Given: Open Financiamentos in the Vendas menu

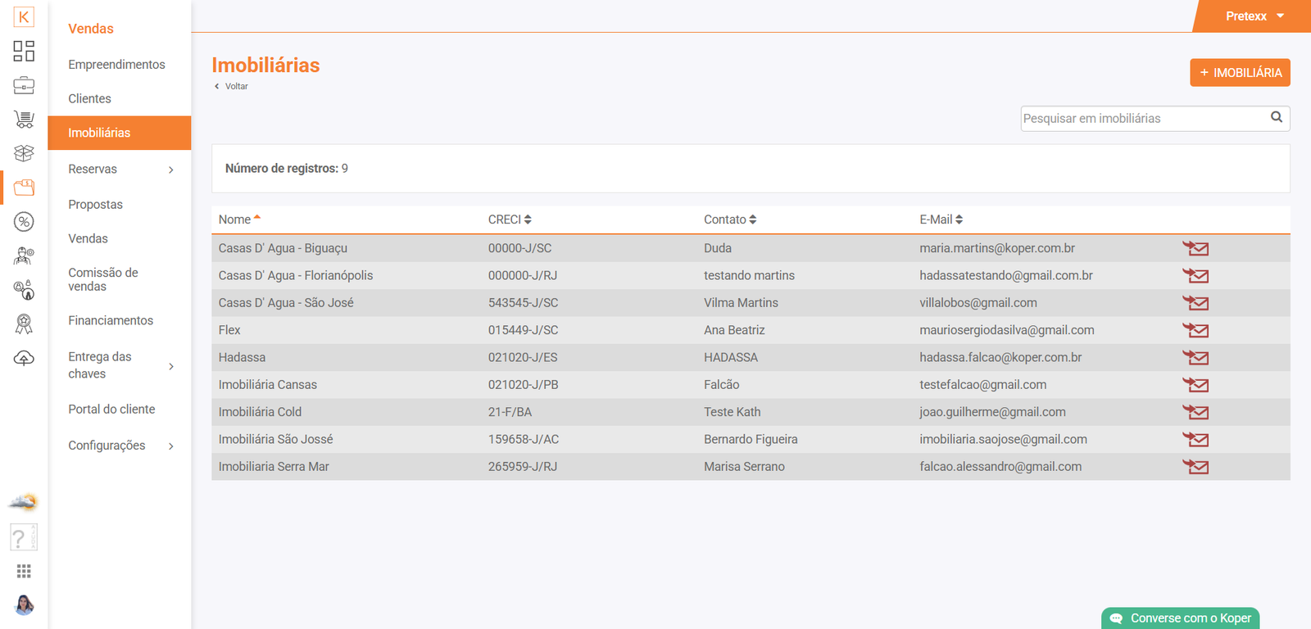Looking at the screenshot, I should click(x=111, y=321).
